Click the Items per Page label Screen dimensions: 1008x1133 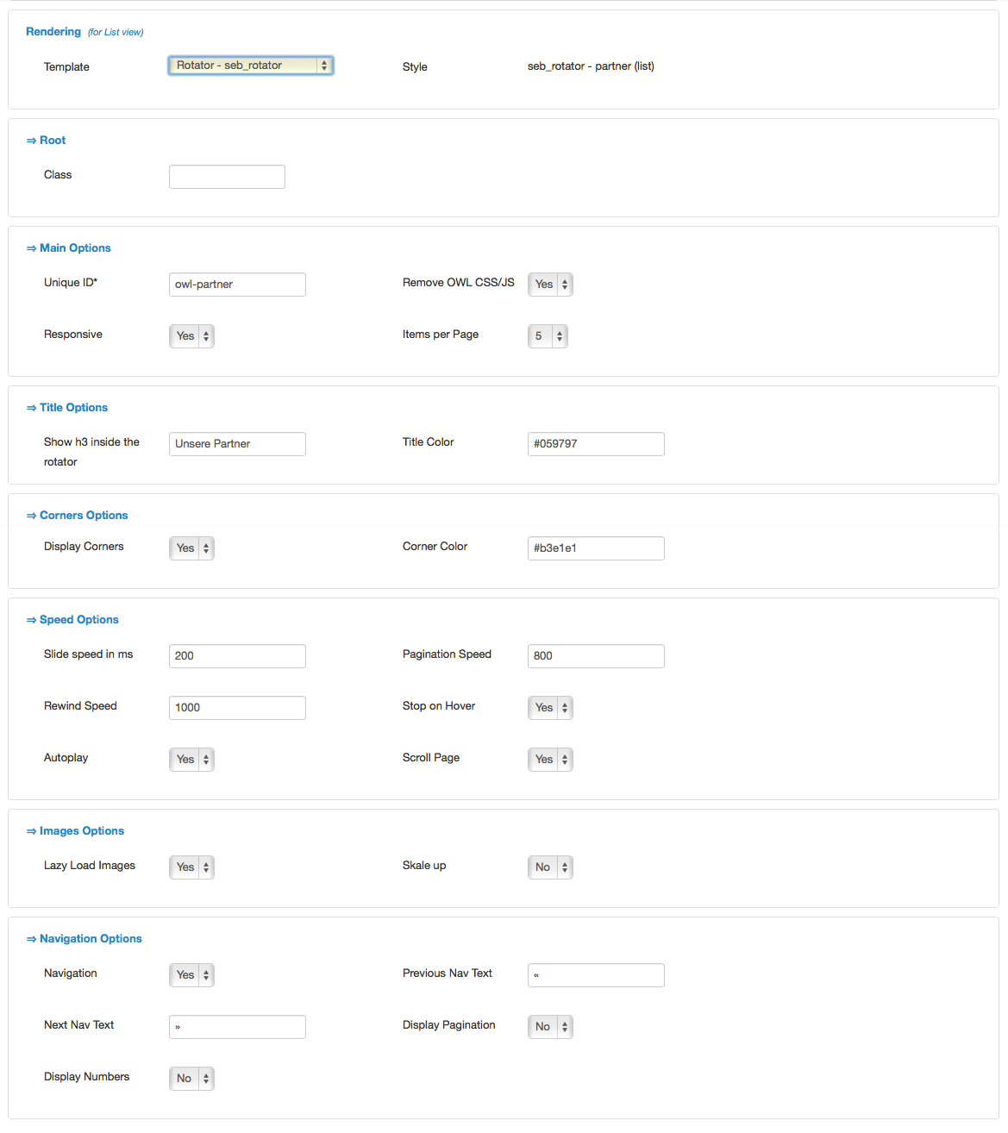point(441,335)
